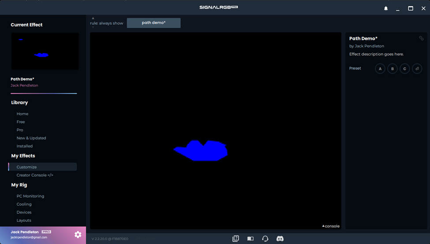Image resolution: width=430 pixels, height=244 pixels.
Task: Click the preset reset return-arrow icon
Action: coord(417,69)
